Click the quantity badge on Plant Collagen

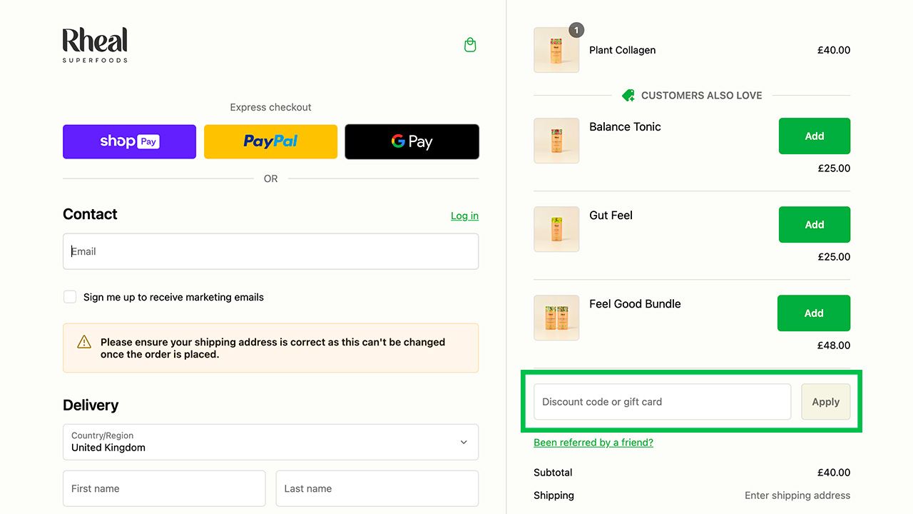click(x=576, y=30)
